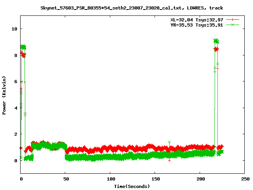Viewport: 253px width, 190px height.
Task: Click the Power (Kelvin) y-axis label
Action: tap(4, 95)
